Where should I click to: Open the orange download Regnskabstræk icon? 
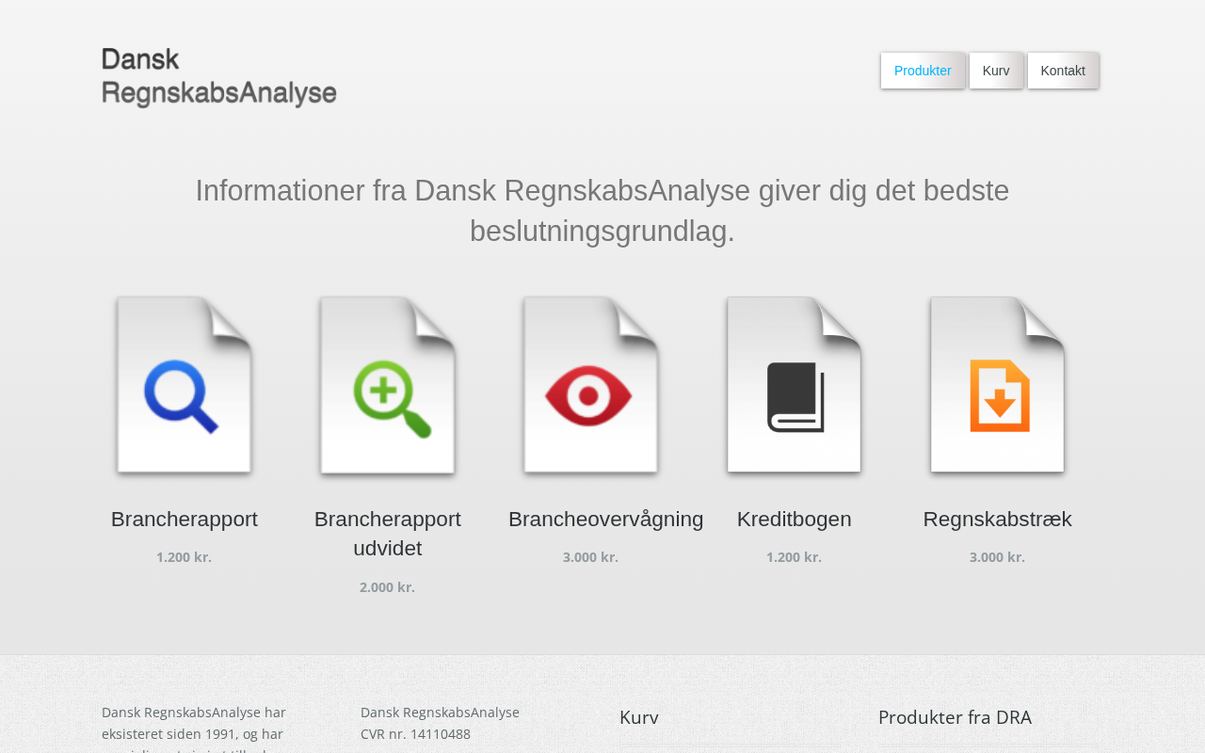pyautogui.click(x=998, y=386)
